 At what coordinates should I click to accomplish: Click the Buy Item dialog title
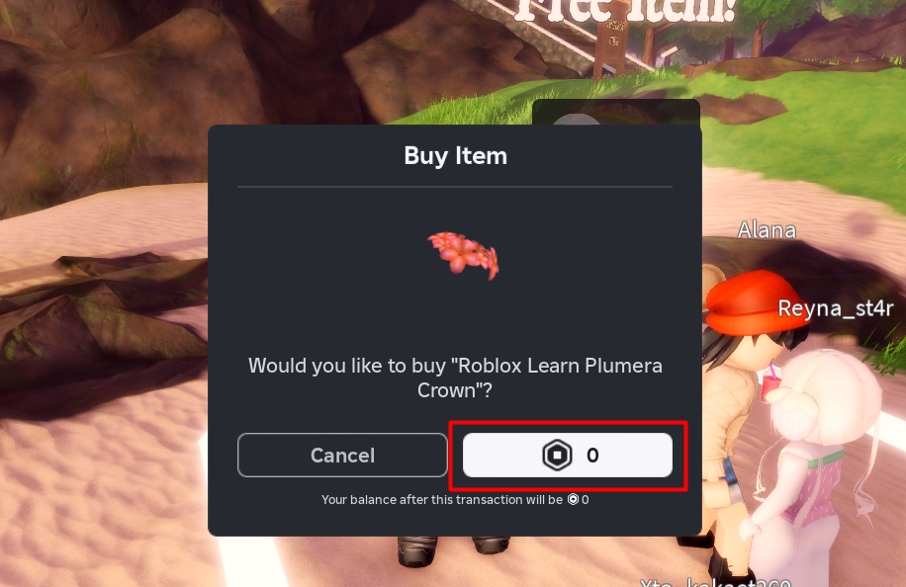[455, 156]
